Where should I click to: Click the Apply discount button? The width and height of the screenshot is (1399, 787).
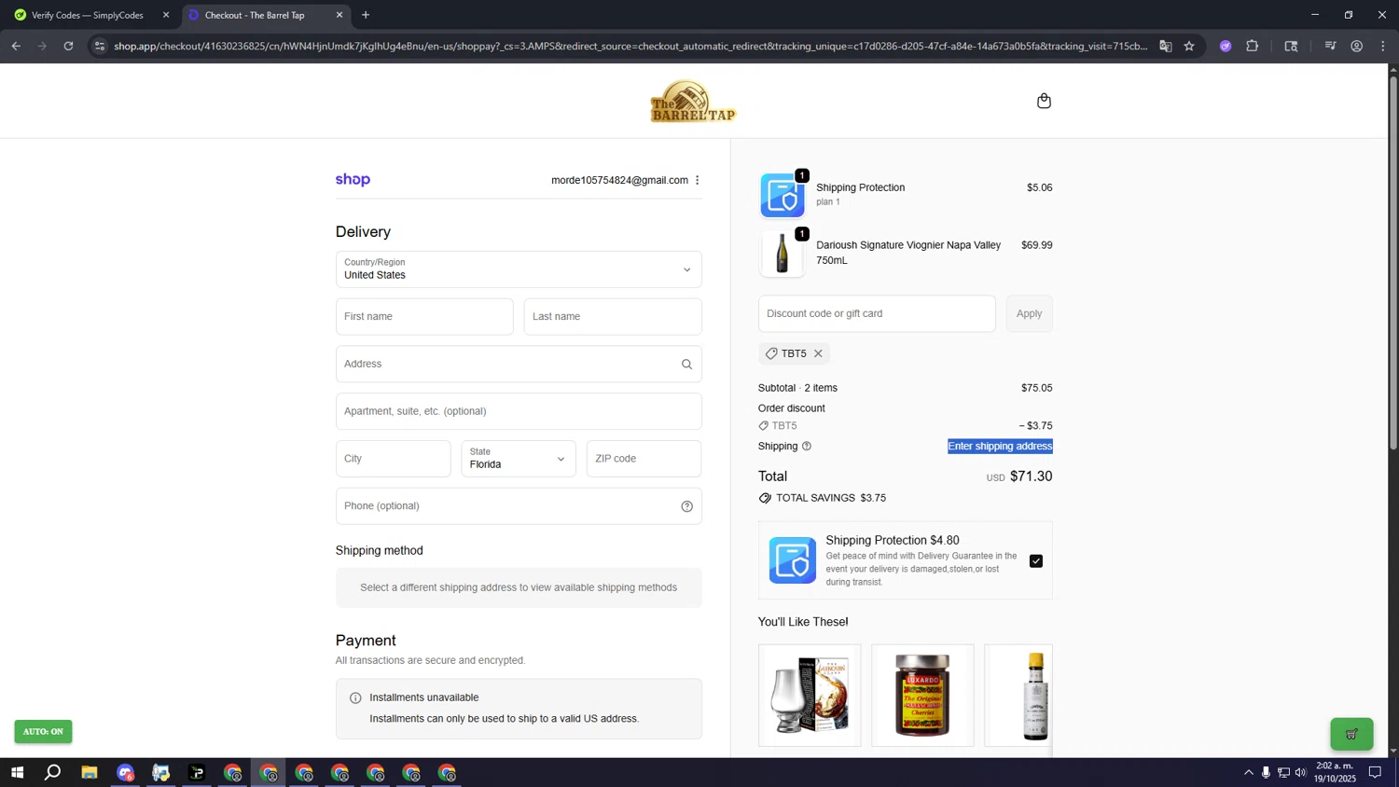click(1029, 314)
